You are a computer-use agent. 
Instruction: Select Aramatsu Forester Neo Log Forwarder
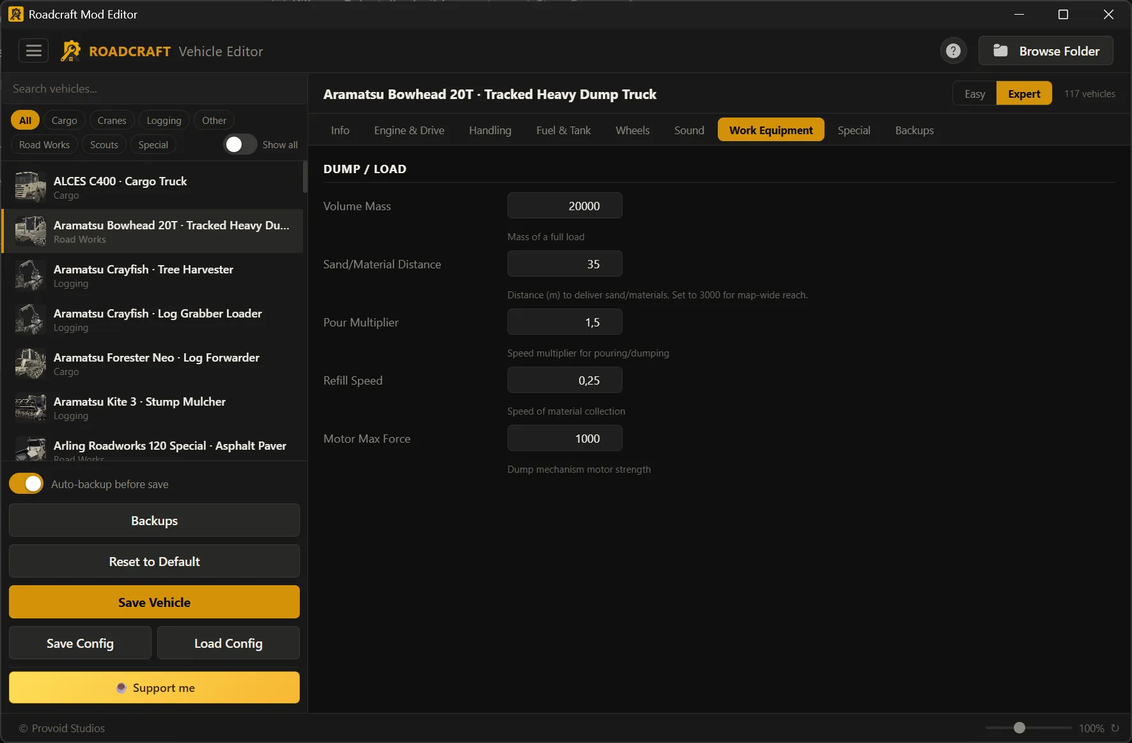(152, 364)
